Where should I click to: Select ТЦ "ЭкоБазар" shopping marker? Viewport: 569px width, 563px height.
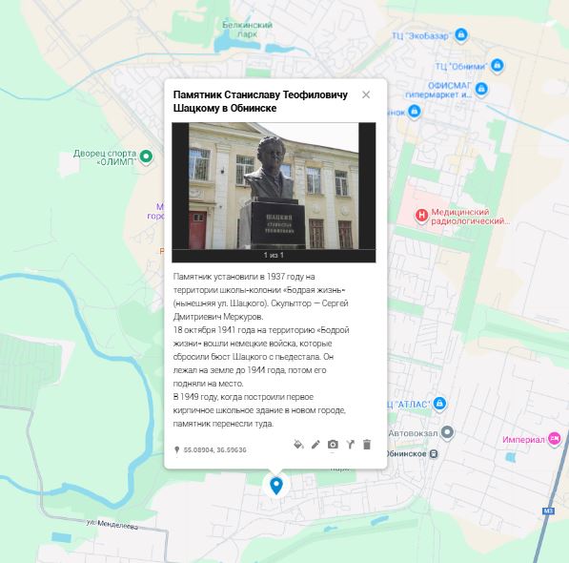tap(461, 35)
